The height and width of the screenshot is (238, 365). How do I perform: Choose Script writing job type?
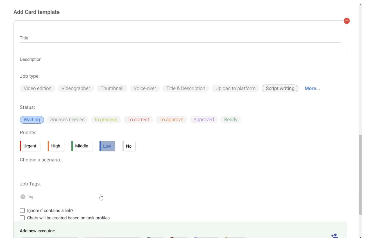(x=280, y=88)
